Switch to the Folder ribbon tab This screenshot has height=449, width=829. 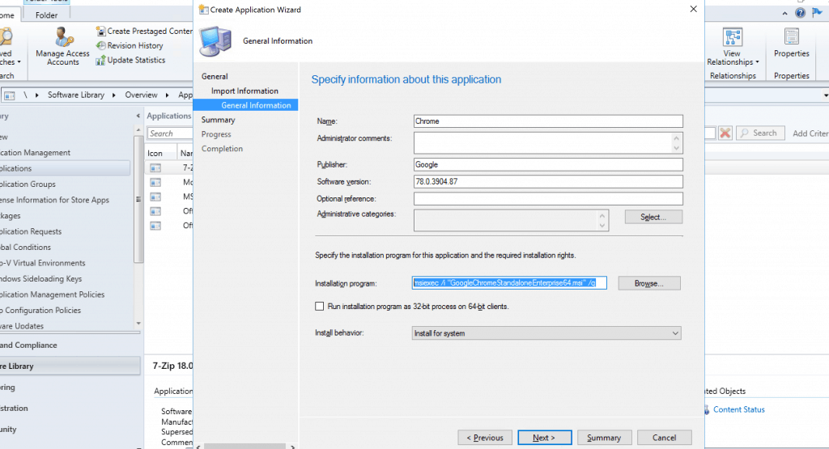click(x=46, y=15)
